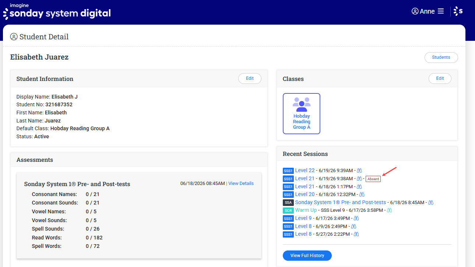This screenshot has width=475, height=267.
Task: Click the Spell Words score 0 / 72
Action: coord(93,246)
